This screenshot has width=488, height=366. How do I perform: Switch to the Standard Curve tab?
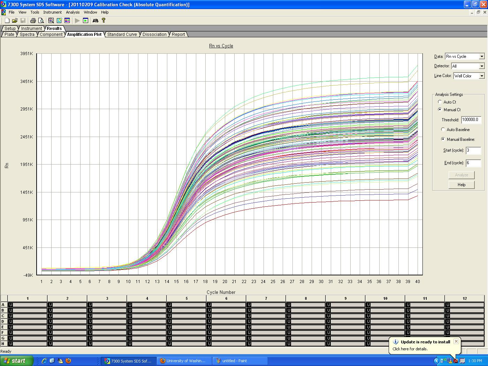coord(122,35)
